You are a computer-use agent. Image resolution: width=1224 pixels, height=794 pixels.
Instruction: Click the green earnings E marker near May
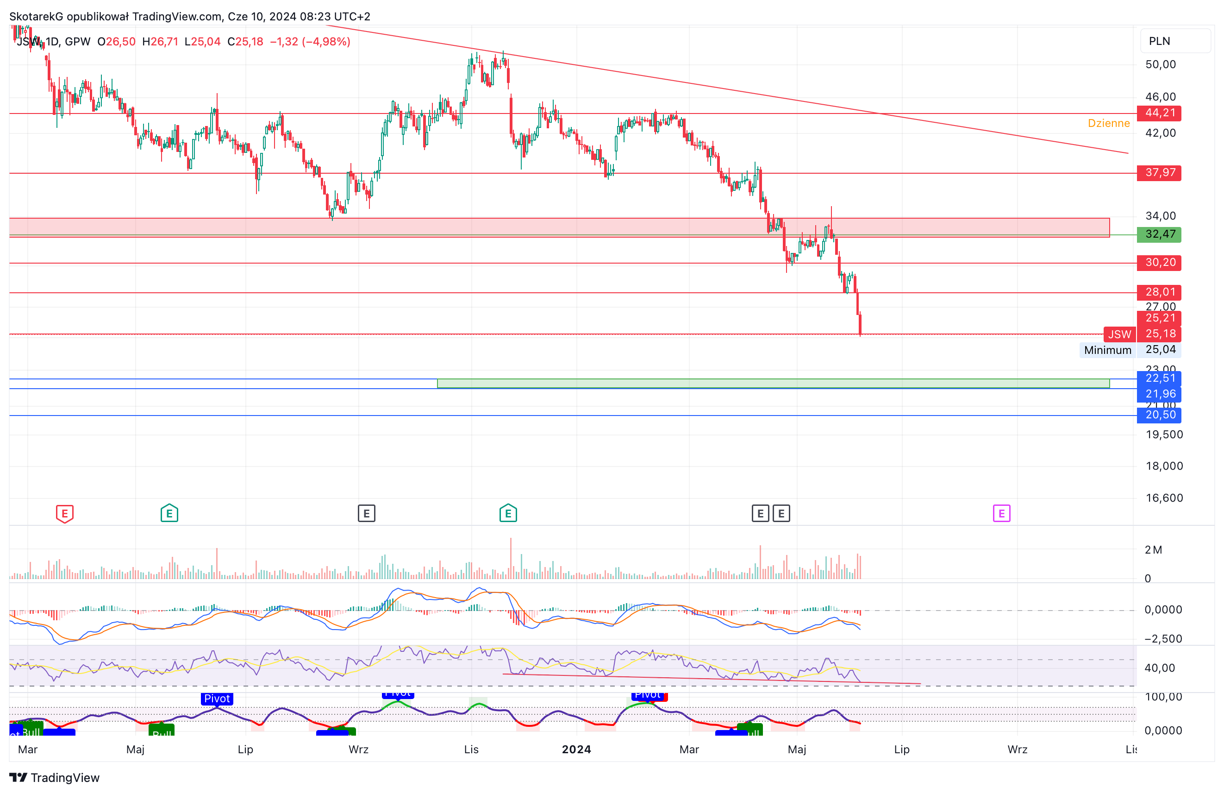point(169,513)
